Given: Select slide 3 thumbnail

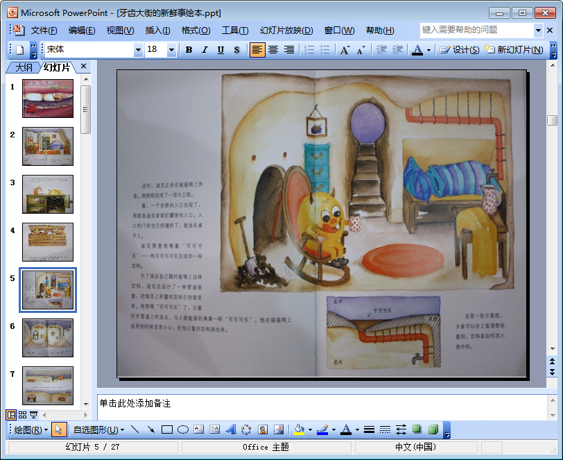Looking at the screenshot, I should point(48,194).
